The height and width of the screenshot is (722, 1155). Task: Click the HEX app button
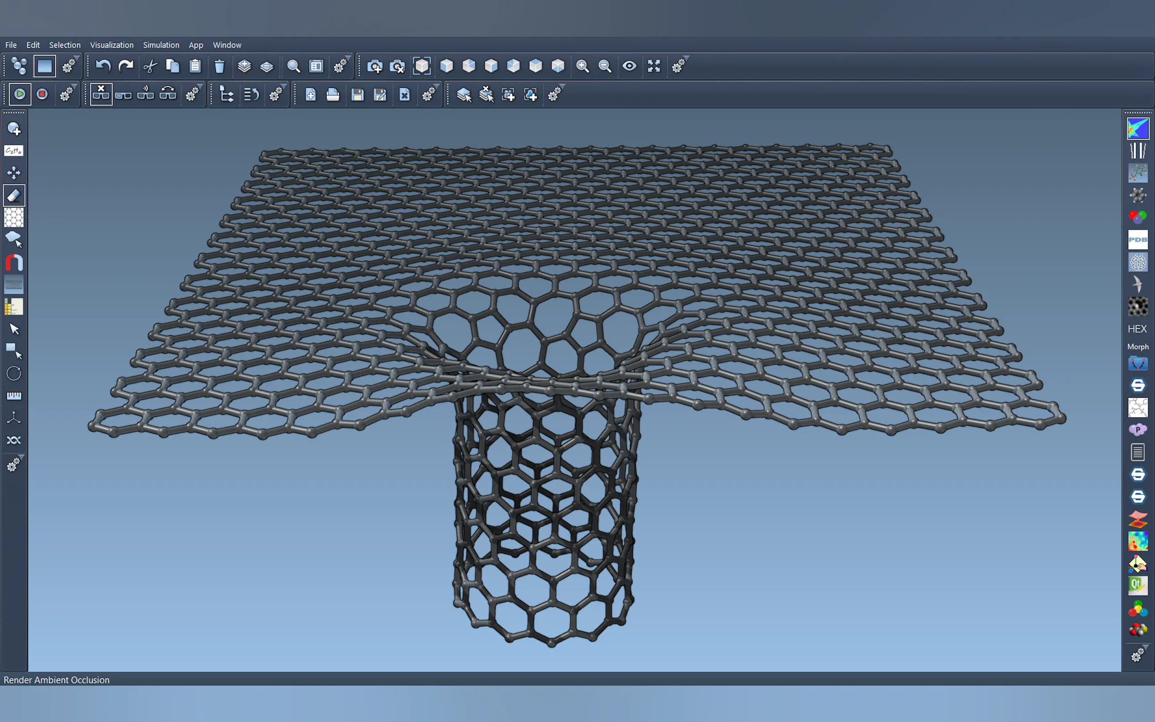click(1137, 329)
